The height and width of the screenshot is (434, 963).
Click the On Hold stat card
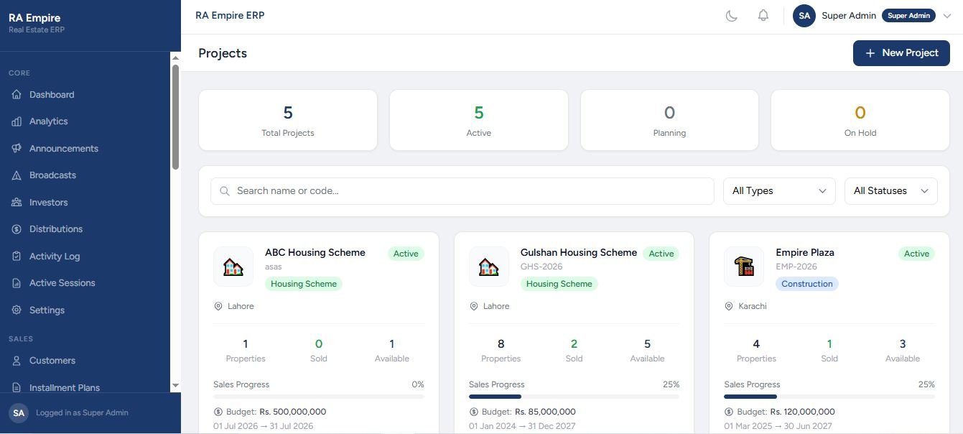[x=860, y=120]
